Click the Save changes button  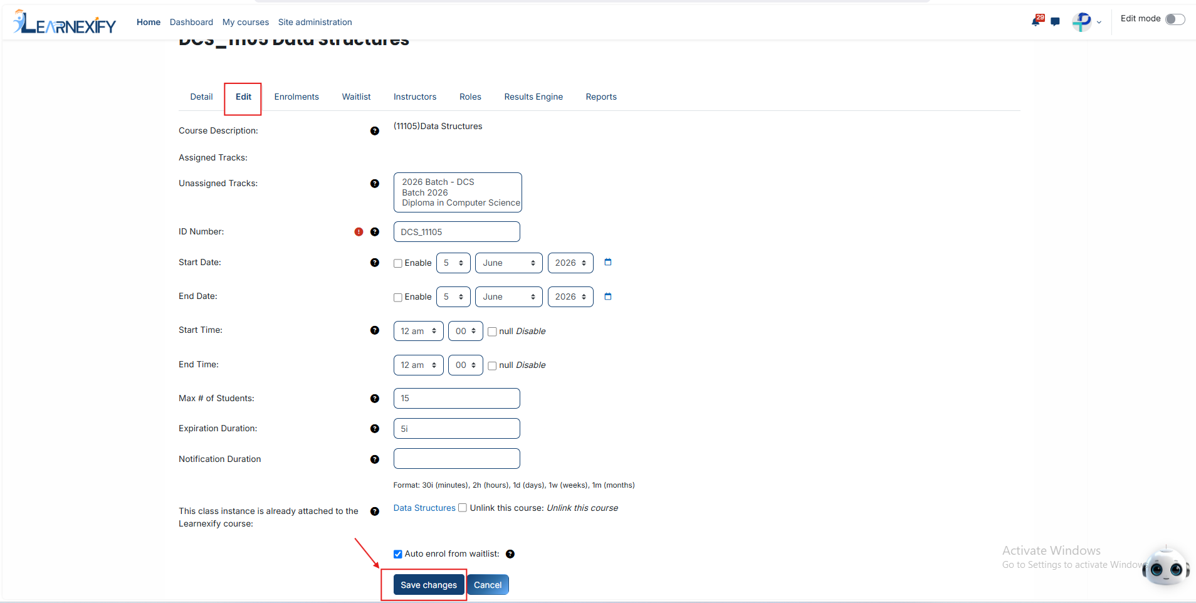429,585
